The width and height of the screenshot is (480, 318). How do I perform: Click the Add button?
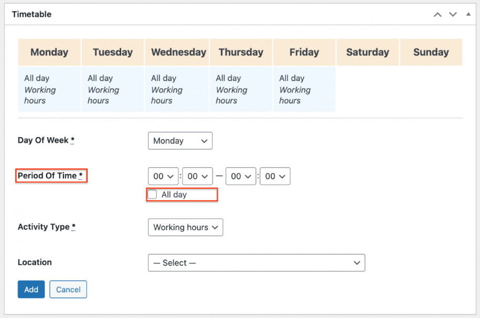click(x=31, y=289)
